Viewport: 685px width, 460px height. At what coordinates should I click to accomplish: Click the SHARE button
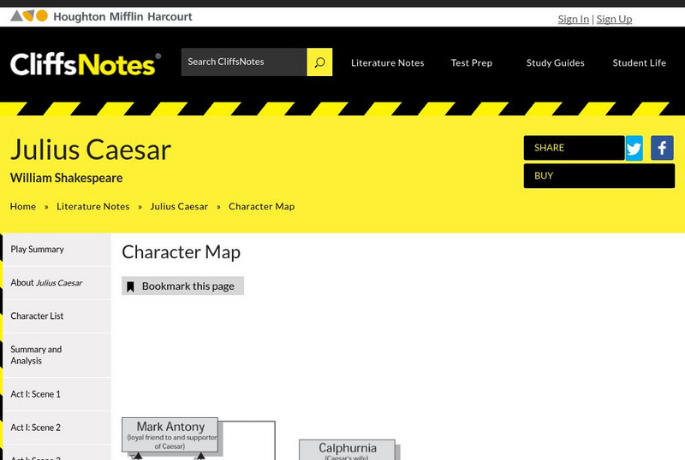(574, 148)
